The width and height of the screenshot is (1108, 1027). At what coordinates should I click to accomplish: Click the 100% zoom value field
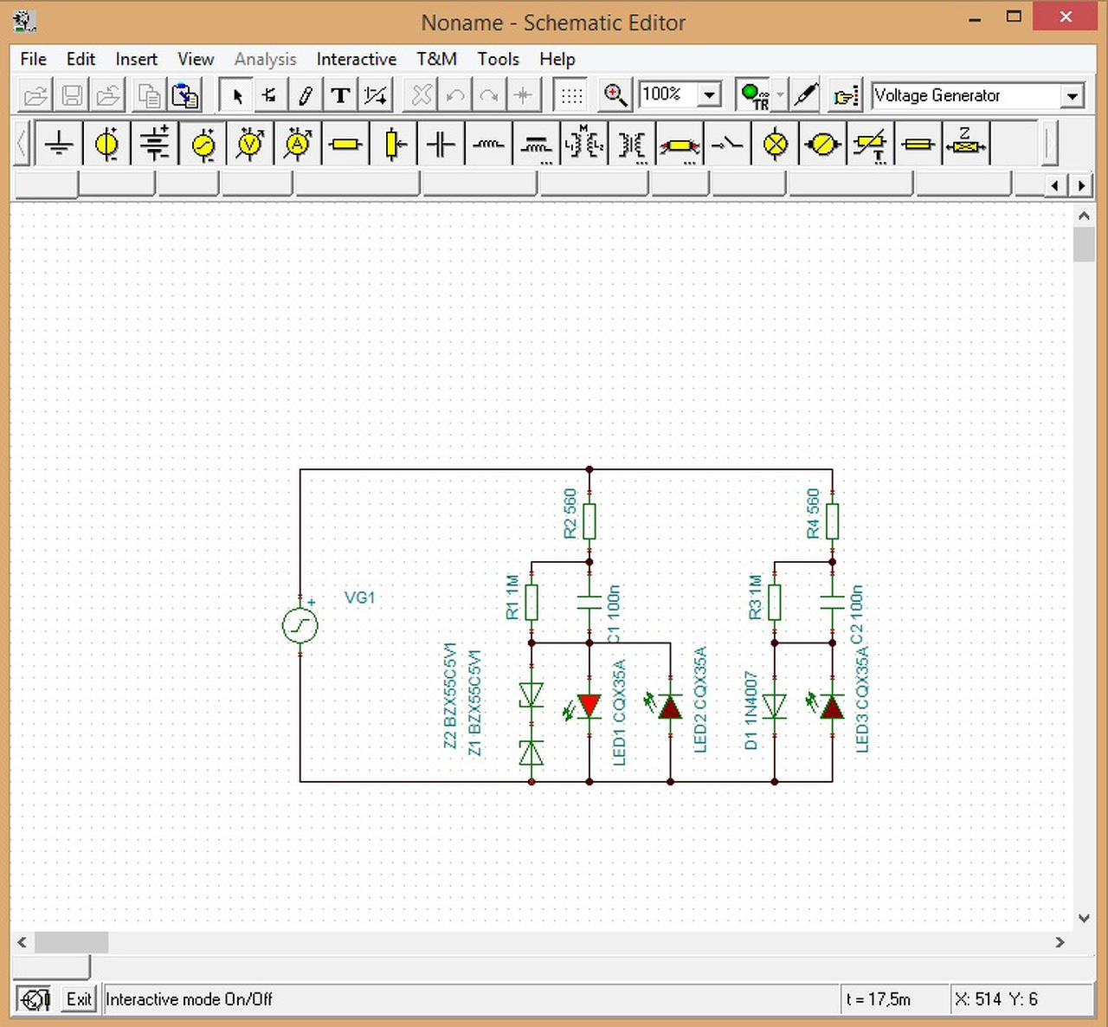(x=668, y=94)
